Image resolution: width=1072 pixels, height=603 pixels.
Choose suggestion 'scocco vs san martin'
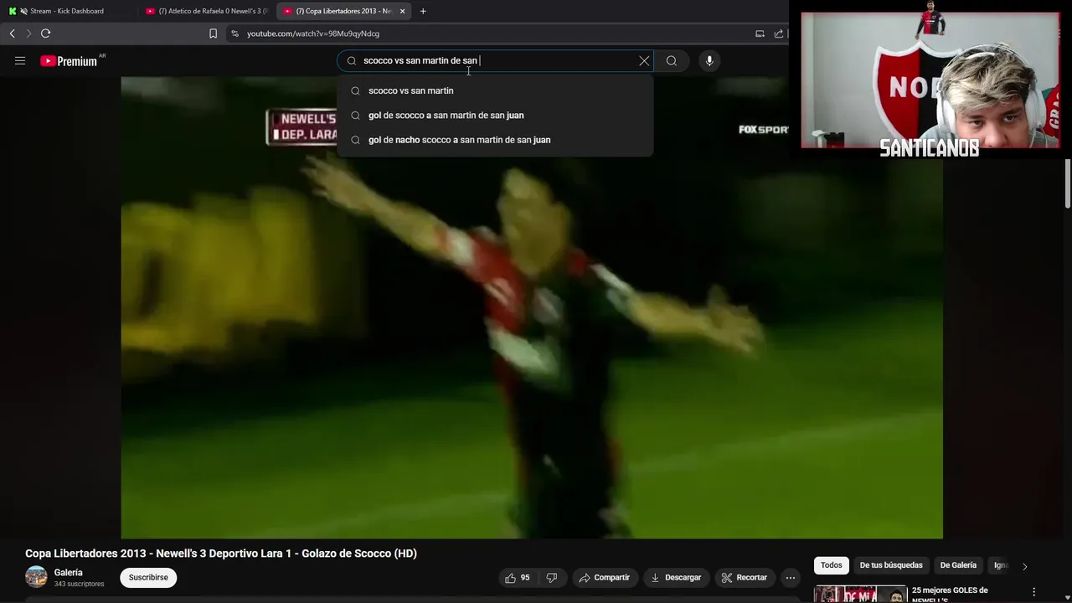(494, 90)
